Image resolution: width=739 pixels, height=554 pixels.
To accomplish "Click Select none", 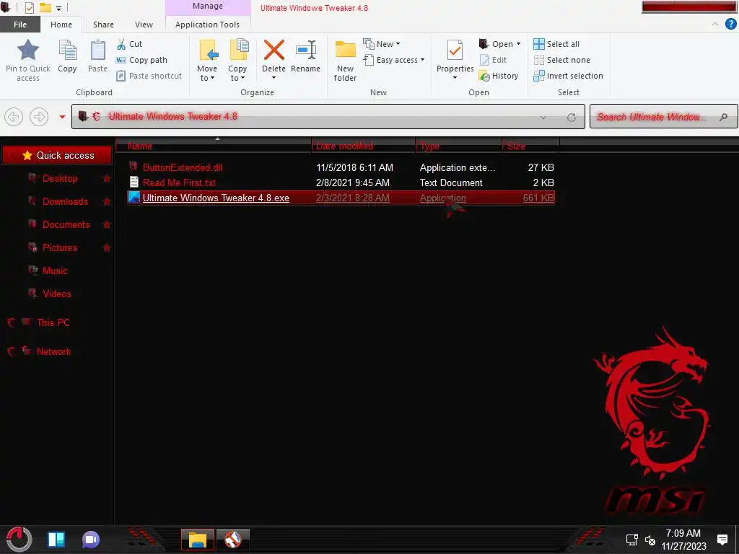I will [x=561, y=60].
